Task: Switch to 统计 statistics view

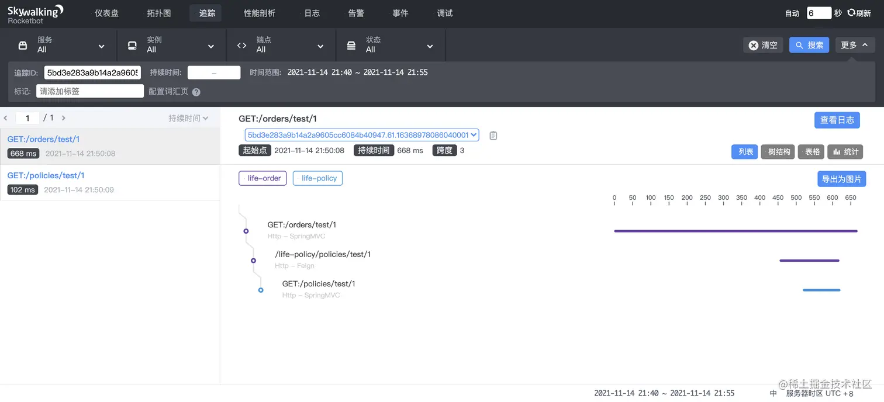Action: (845, 151)
